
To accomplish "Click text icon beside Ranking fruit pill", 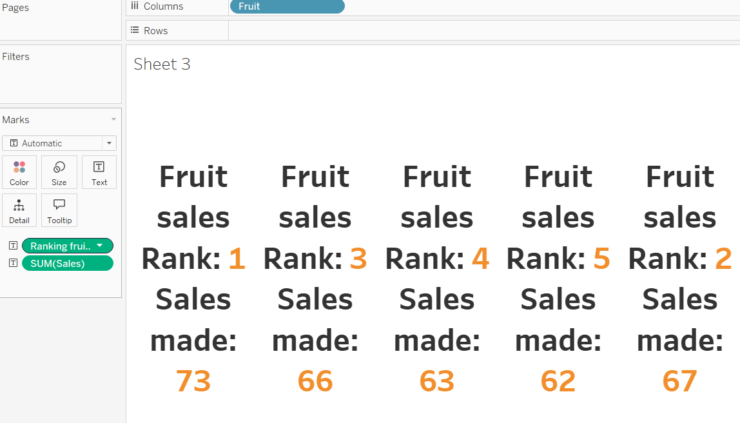I will pyautogui.click(x=12, y=246).
